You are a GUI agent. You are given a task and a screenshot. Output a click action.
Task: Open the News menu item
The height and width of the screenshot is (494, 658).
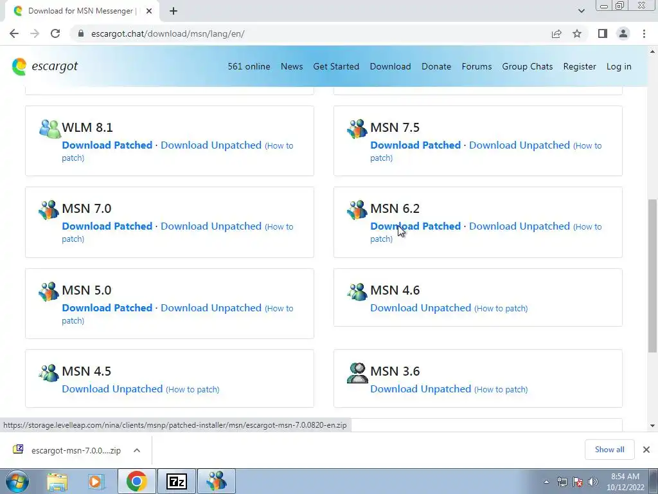[x=292, y=66]
